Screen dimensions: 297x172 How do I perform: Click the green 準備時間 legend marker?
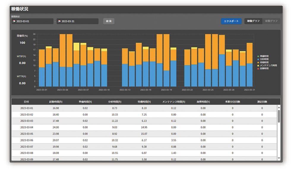(x=258, y=56)
